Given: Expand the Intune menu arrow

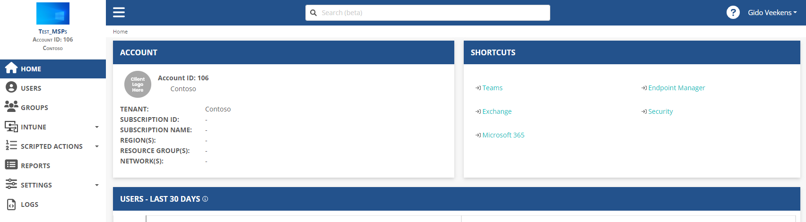Looking at the screenshot, I should (97, 127).
